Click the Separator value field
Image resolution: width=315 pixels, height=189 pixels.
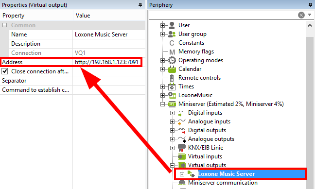coord(109,81)
